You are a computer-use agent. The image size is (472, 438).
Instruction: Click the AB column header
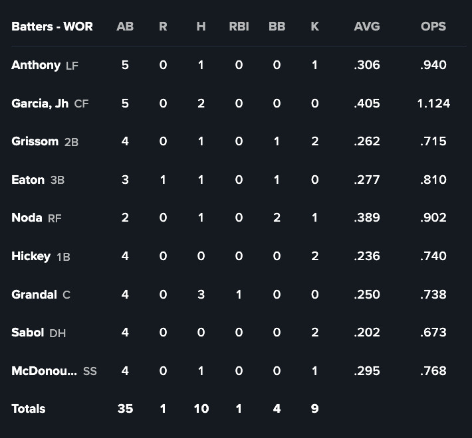click(x=125, y=27)
